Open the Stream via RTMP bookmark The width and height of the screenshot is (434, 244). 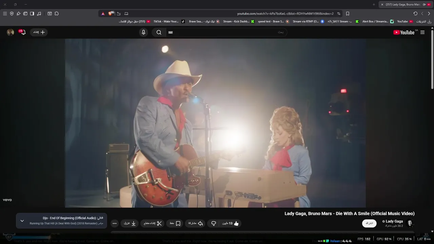[x=308, y=21]
